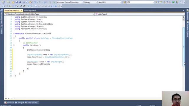The height and width of the screenshot is (106, 189).
Task: Save the current file with the Save icon
Action: tap(17, 2)
